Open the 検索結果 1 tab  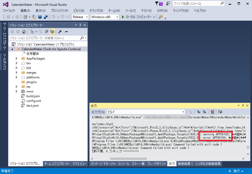pyautogui.click(x=185, y=164)
